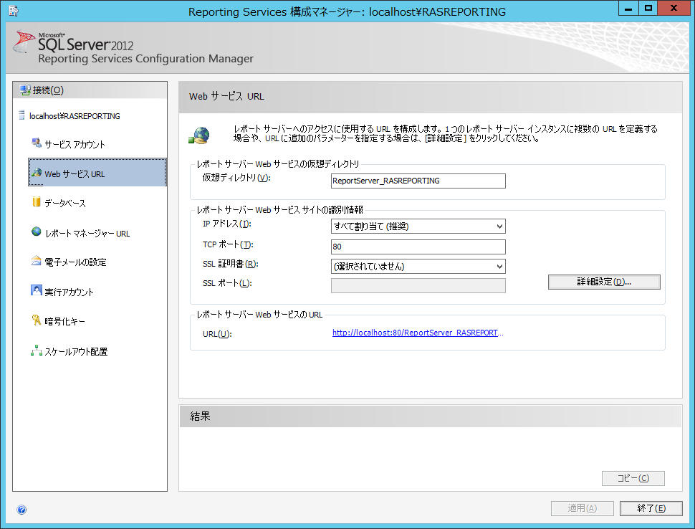The width and height of the screenshot is (695, 529).
Task: Open the window system menu icon in title bar
Action: coord(13,11)
